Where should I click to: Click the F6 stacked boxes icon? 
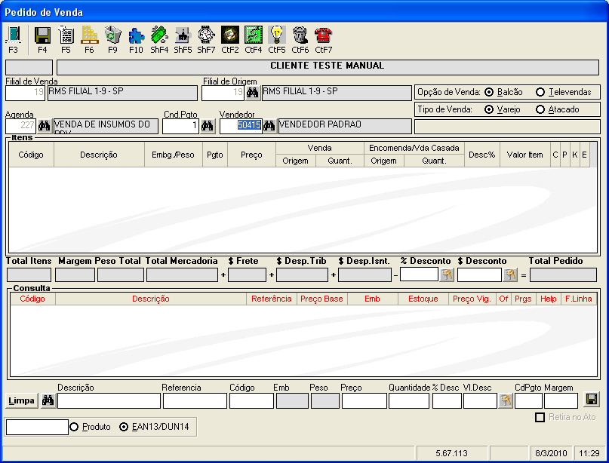[x=89, y=35]
